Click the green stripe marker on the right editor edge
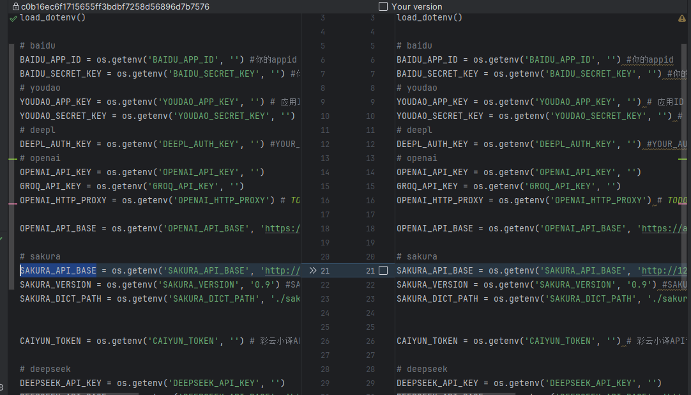 (683, 159)
